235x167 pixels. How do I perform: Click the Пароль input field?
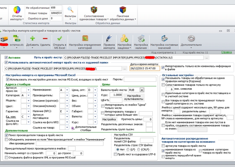140,79
